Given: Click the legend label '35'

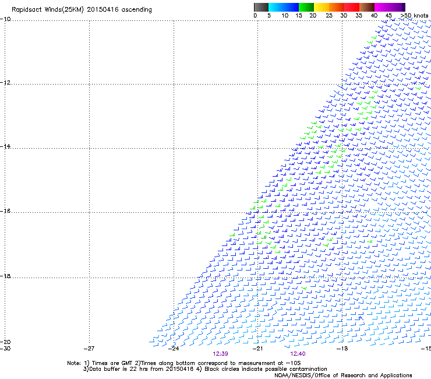Looking at the screenshot, I should [359, 16].
